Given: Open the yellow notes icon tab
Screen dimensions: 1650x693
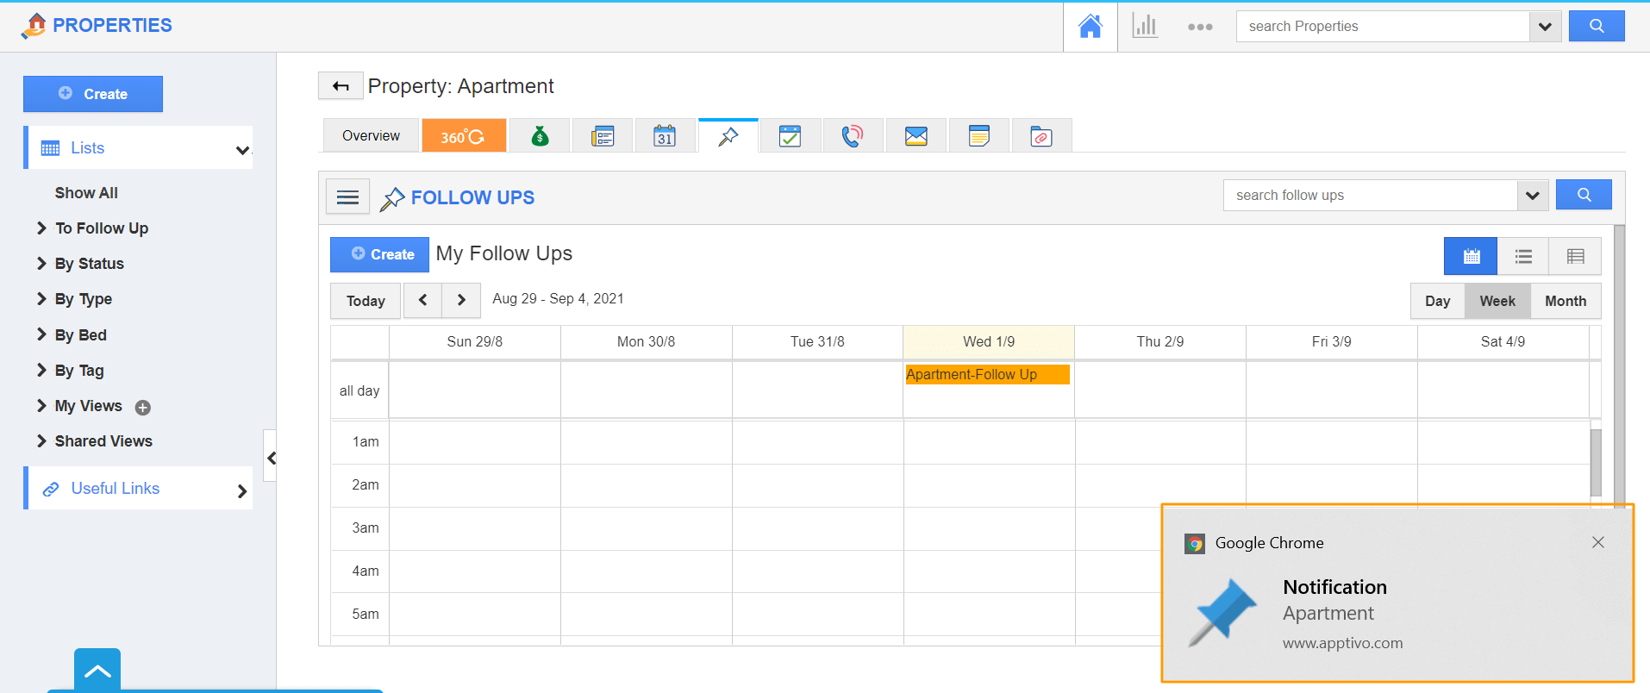Looking at the screenshot, I should pos(978,136).
